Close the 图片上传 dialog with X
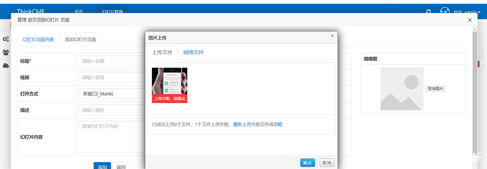Screen dimensions: 487x169 click(332, 36)
